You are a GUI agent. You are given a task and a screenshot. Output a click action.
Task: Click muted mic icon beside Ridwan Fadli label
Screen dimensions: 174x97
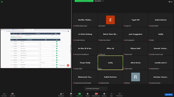tap(124, 54)
